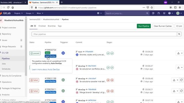Open MuebleriaYeshuaWeb breadcrumb link
The width and height of the screenshot is (184, 103).
tap(51, 19)
